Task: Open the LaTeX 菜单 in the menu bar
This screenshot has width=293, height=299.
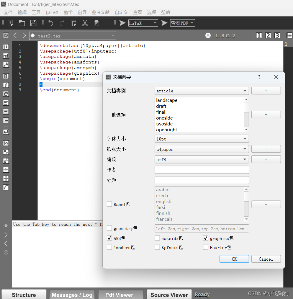Action: click(52, 12)
